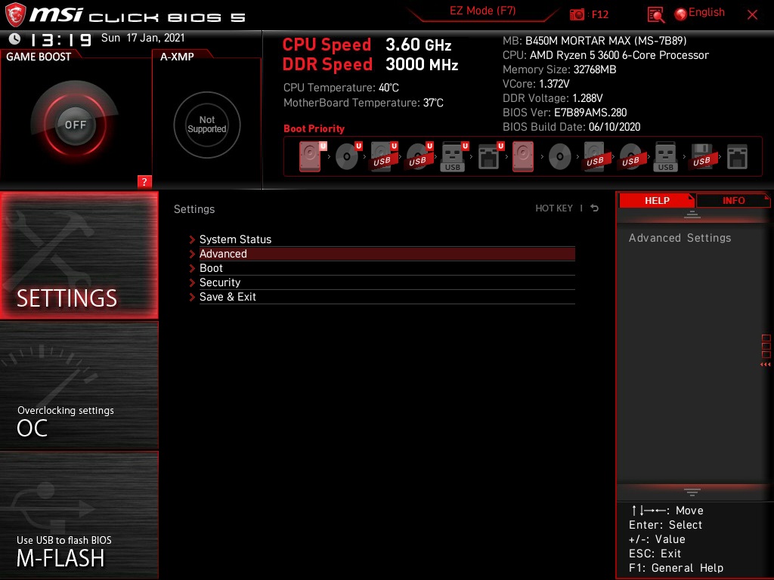774x580 pixels.
Task: Click the DDR Voltage 1.288V reading
Action: (553, 98)
